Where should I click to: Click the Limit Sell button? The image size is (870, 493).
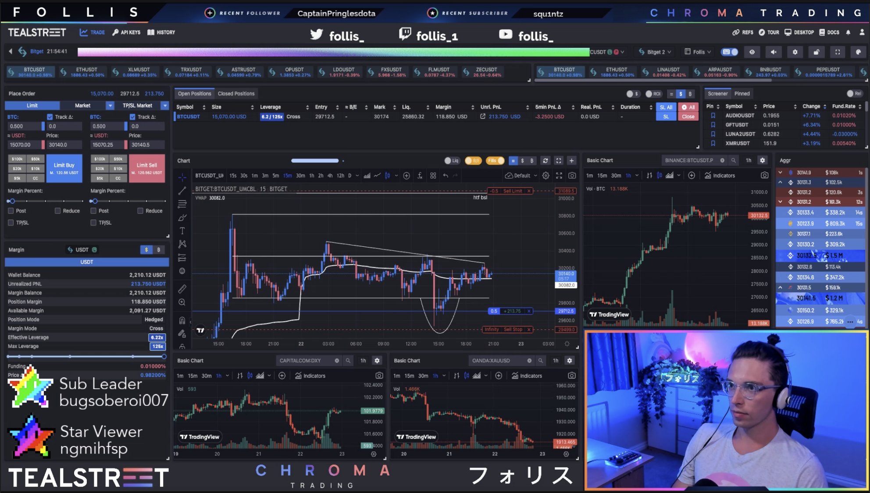[x=147, y=168]
